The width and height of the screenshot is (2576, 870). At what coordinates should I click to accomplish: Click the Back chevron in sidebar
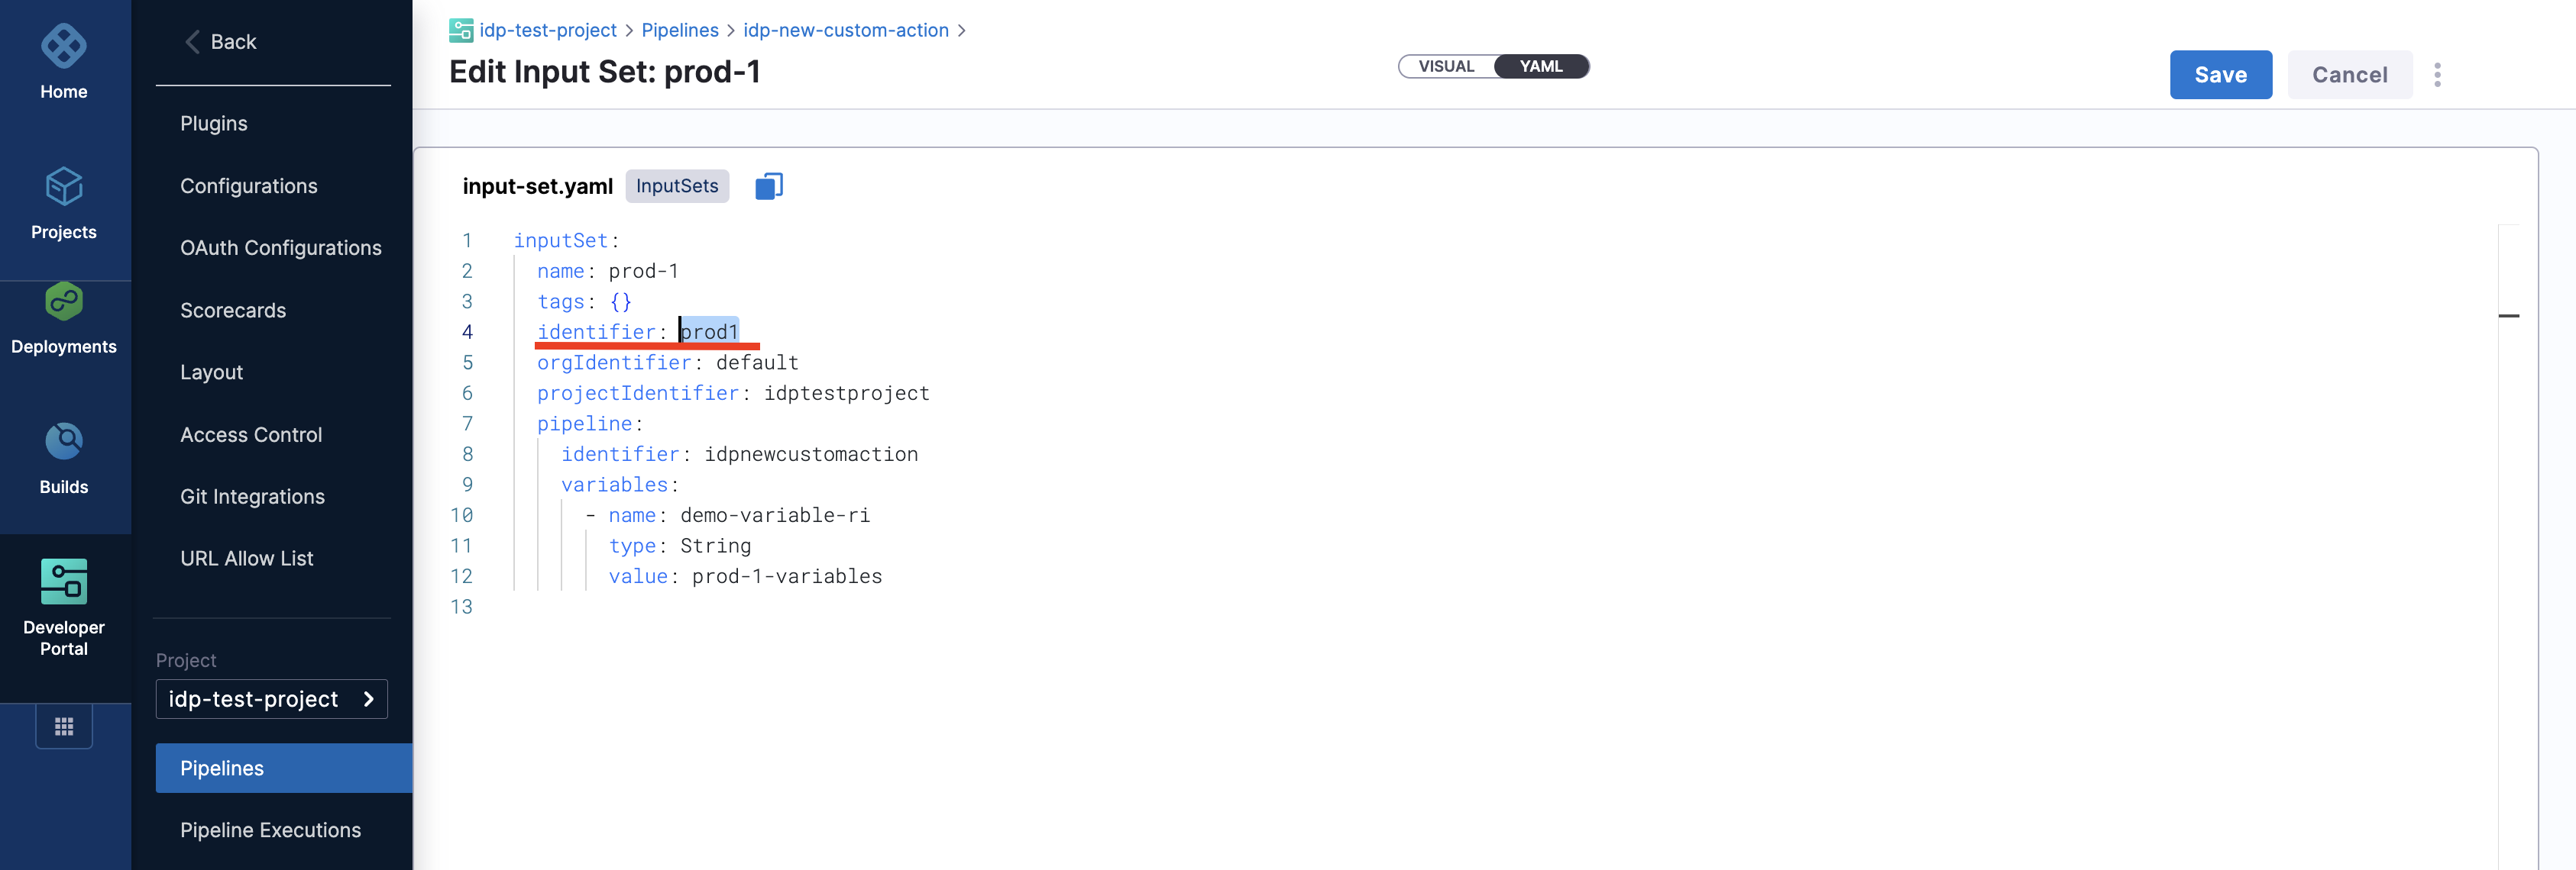pyautogui.click(x=193, y=42)
